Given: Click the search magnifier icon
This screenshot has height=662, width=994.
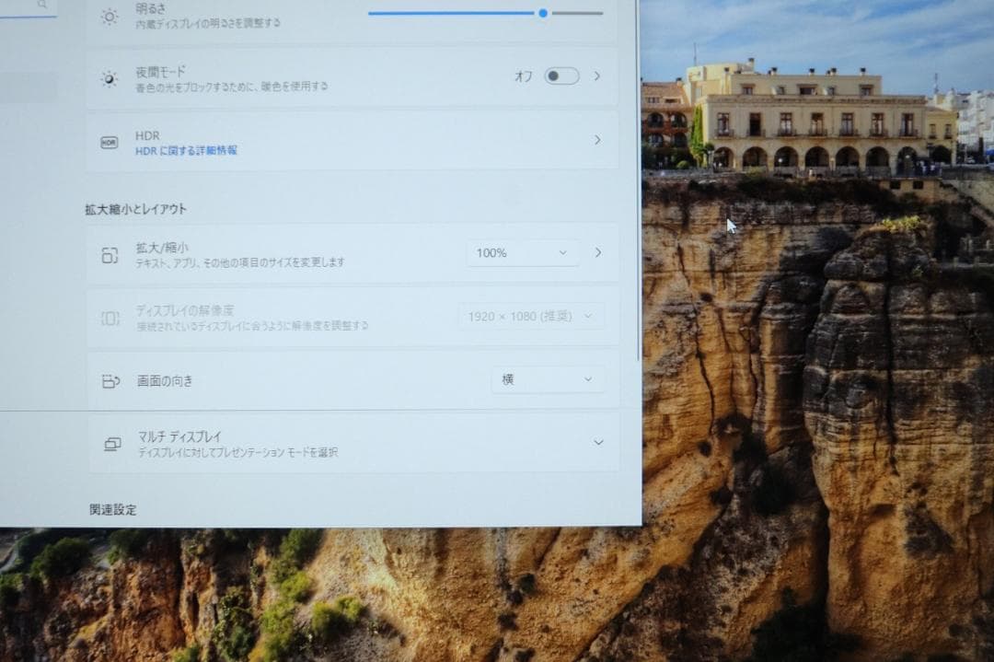Looking at the screenshot, I should click(x=41, y=5).
